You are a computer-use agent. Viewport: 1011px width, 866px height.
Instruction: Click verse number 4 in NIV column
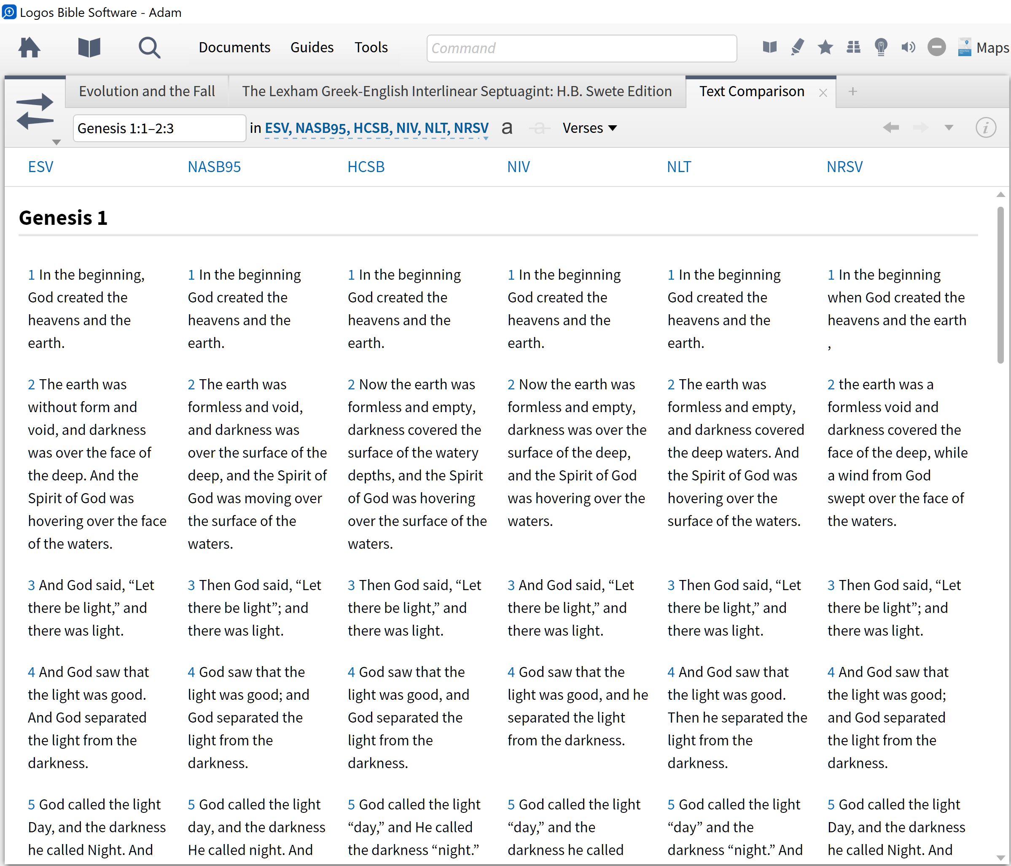pos(511,672)
